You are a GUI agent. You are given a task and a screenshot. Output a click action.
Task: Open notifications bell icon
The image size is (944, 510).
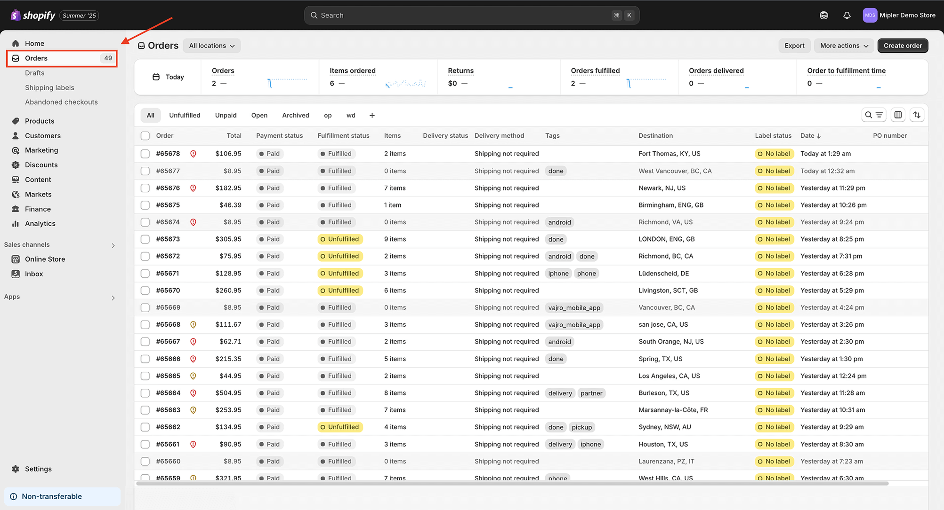pyautogui.click(x=847, y=16)
